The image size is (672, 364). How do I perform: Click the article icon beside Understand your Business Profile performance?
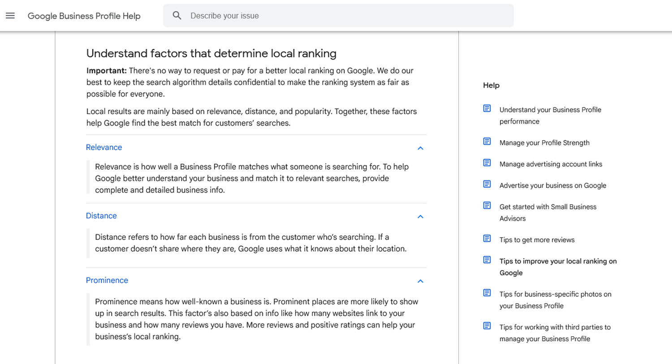[x=487, y=109]
